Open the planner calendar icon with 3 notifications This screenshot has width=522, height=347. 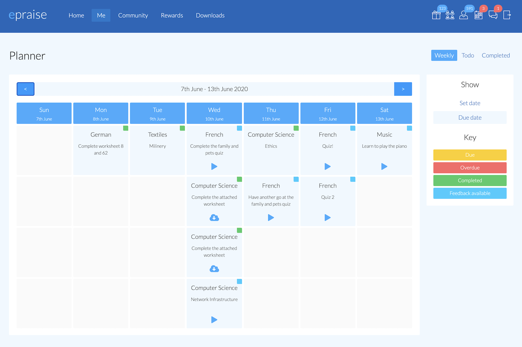pyautogui.click(x=478, y=15)
